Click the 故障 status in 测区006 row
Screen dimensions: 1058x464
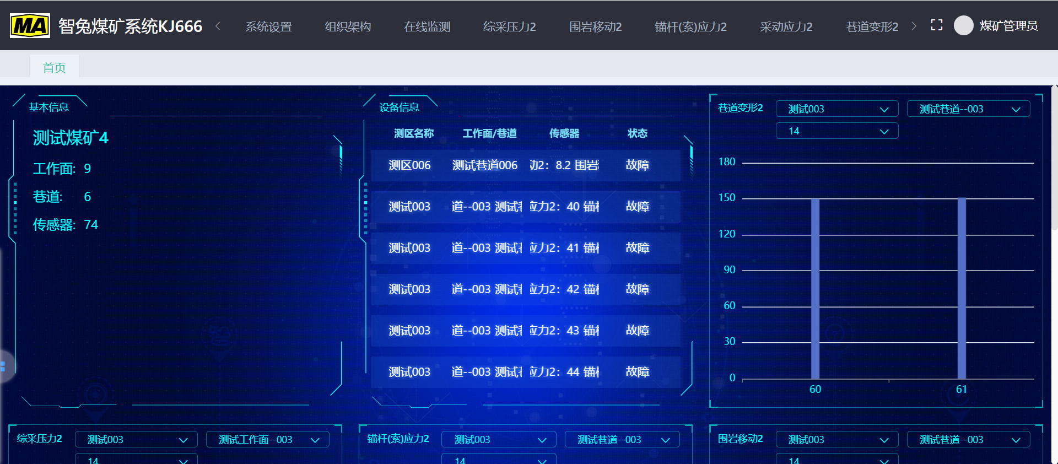(638, 165)
